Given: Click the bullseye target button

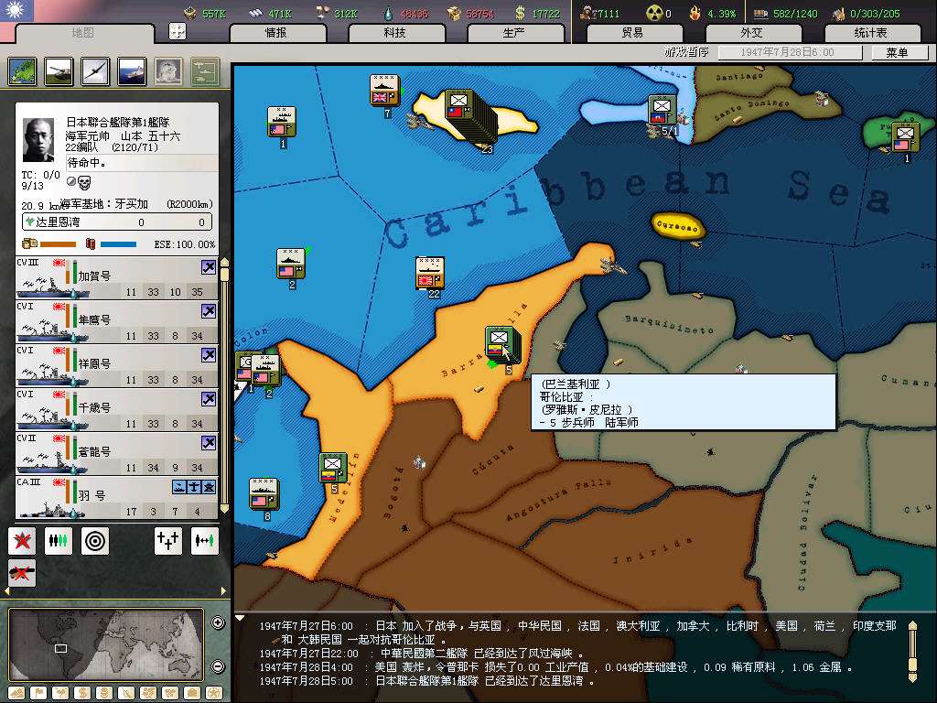Looking at the screenshot, I should coord(95,541).
